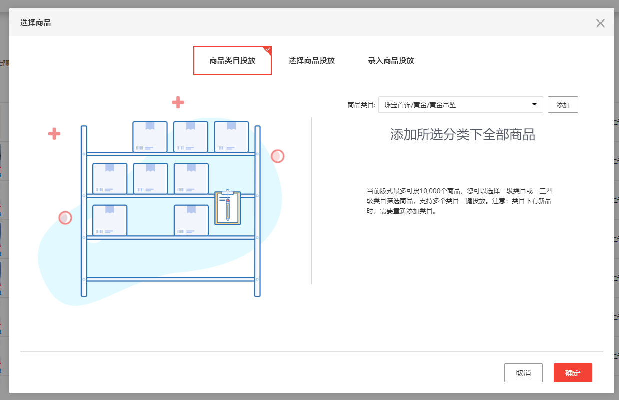The image size is (619, 400).
Task: Switch to the 商品类目投放 tab
Action: (x=232, y=61)
